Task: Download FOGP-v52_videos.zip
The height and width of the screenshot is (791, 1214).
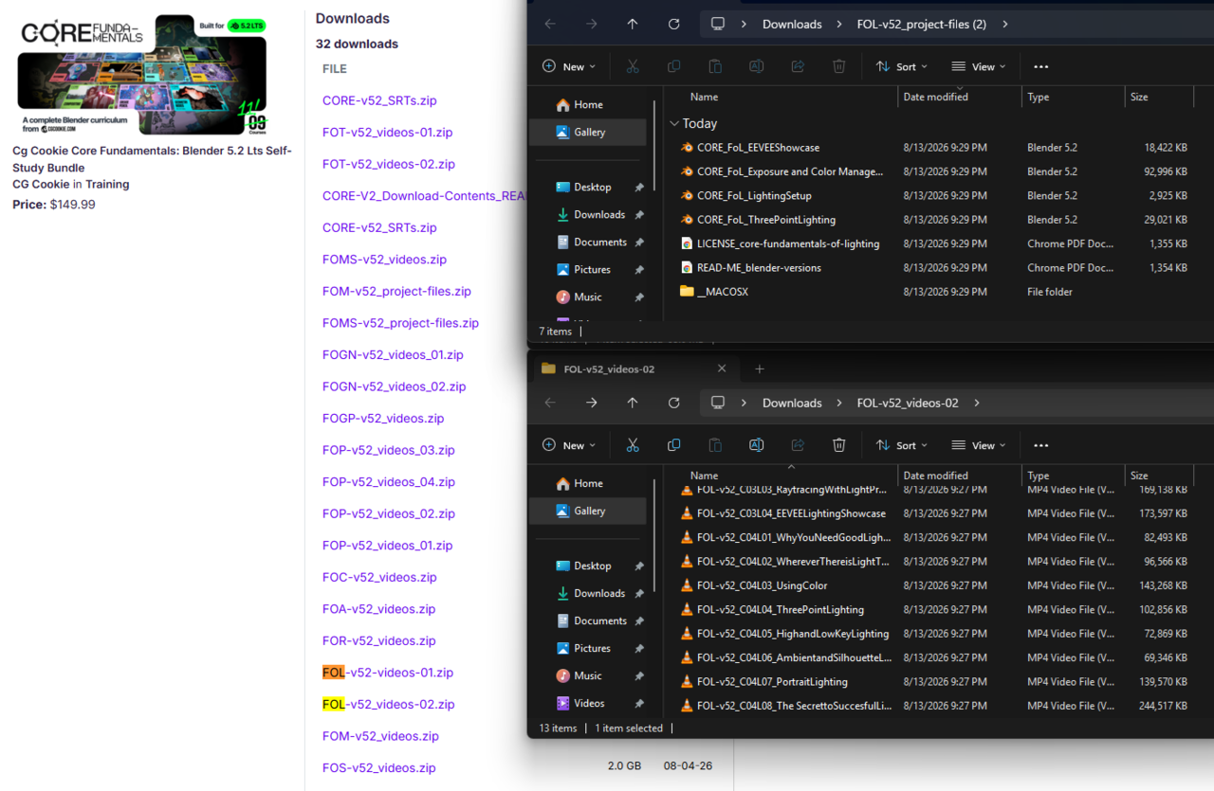Action: tap(383, 418)
